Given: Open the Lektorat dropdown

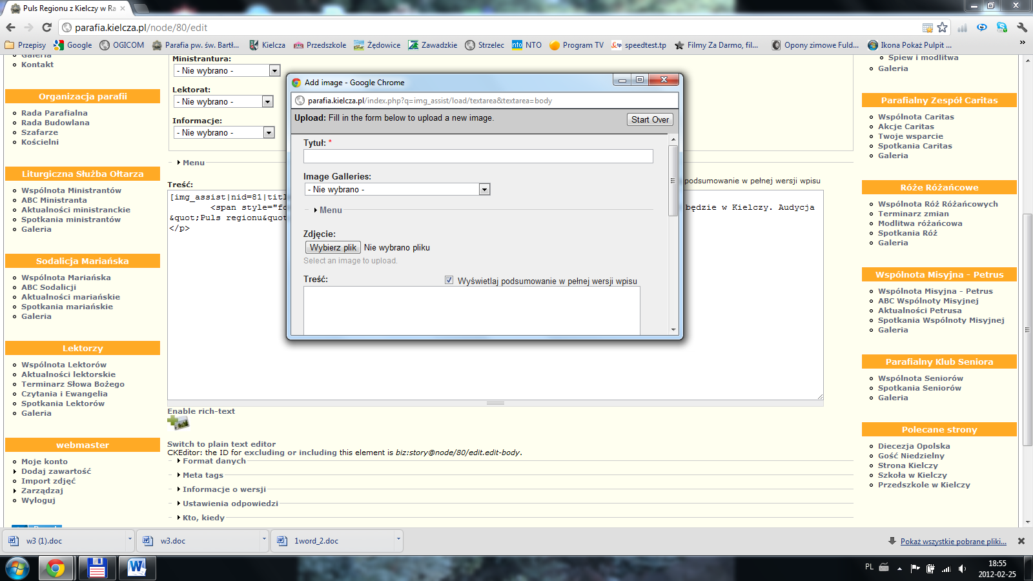Looking at the screenshot, I should coord(223,101).
